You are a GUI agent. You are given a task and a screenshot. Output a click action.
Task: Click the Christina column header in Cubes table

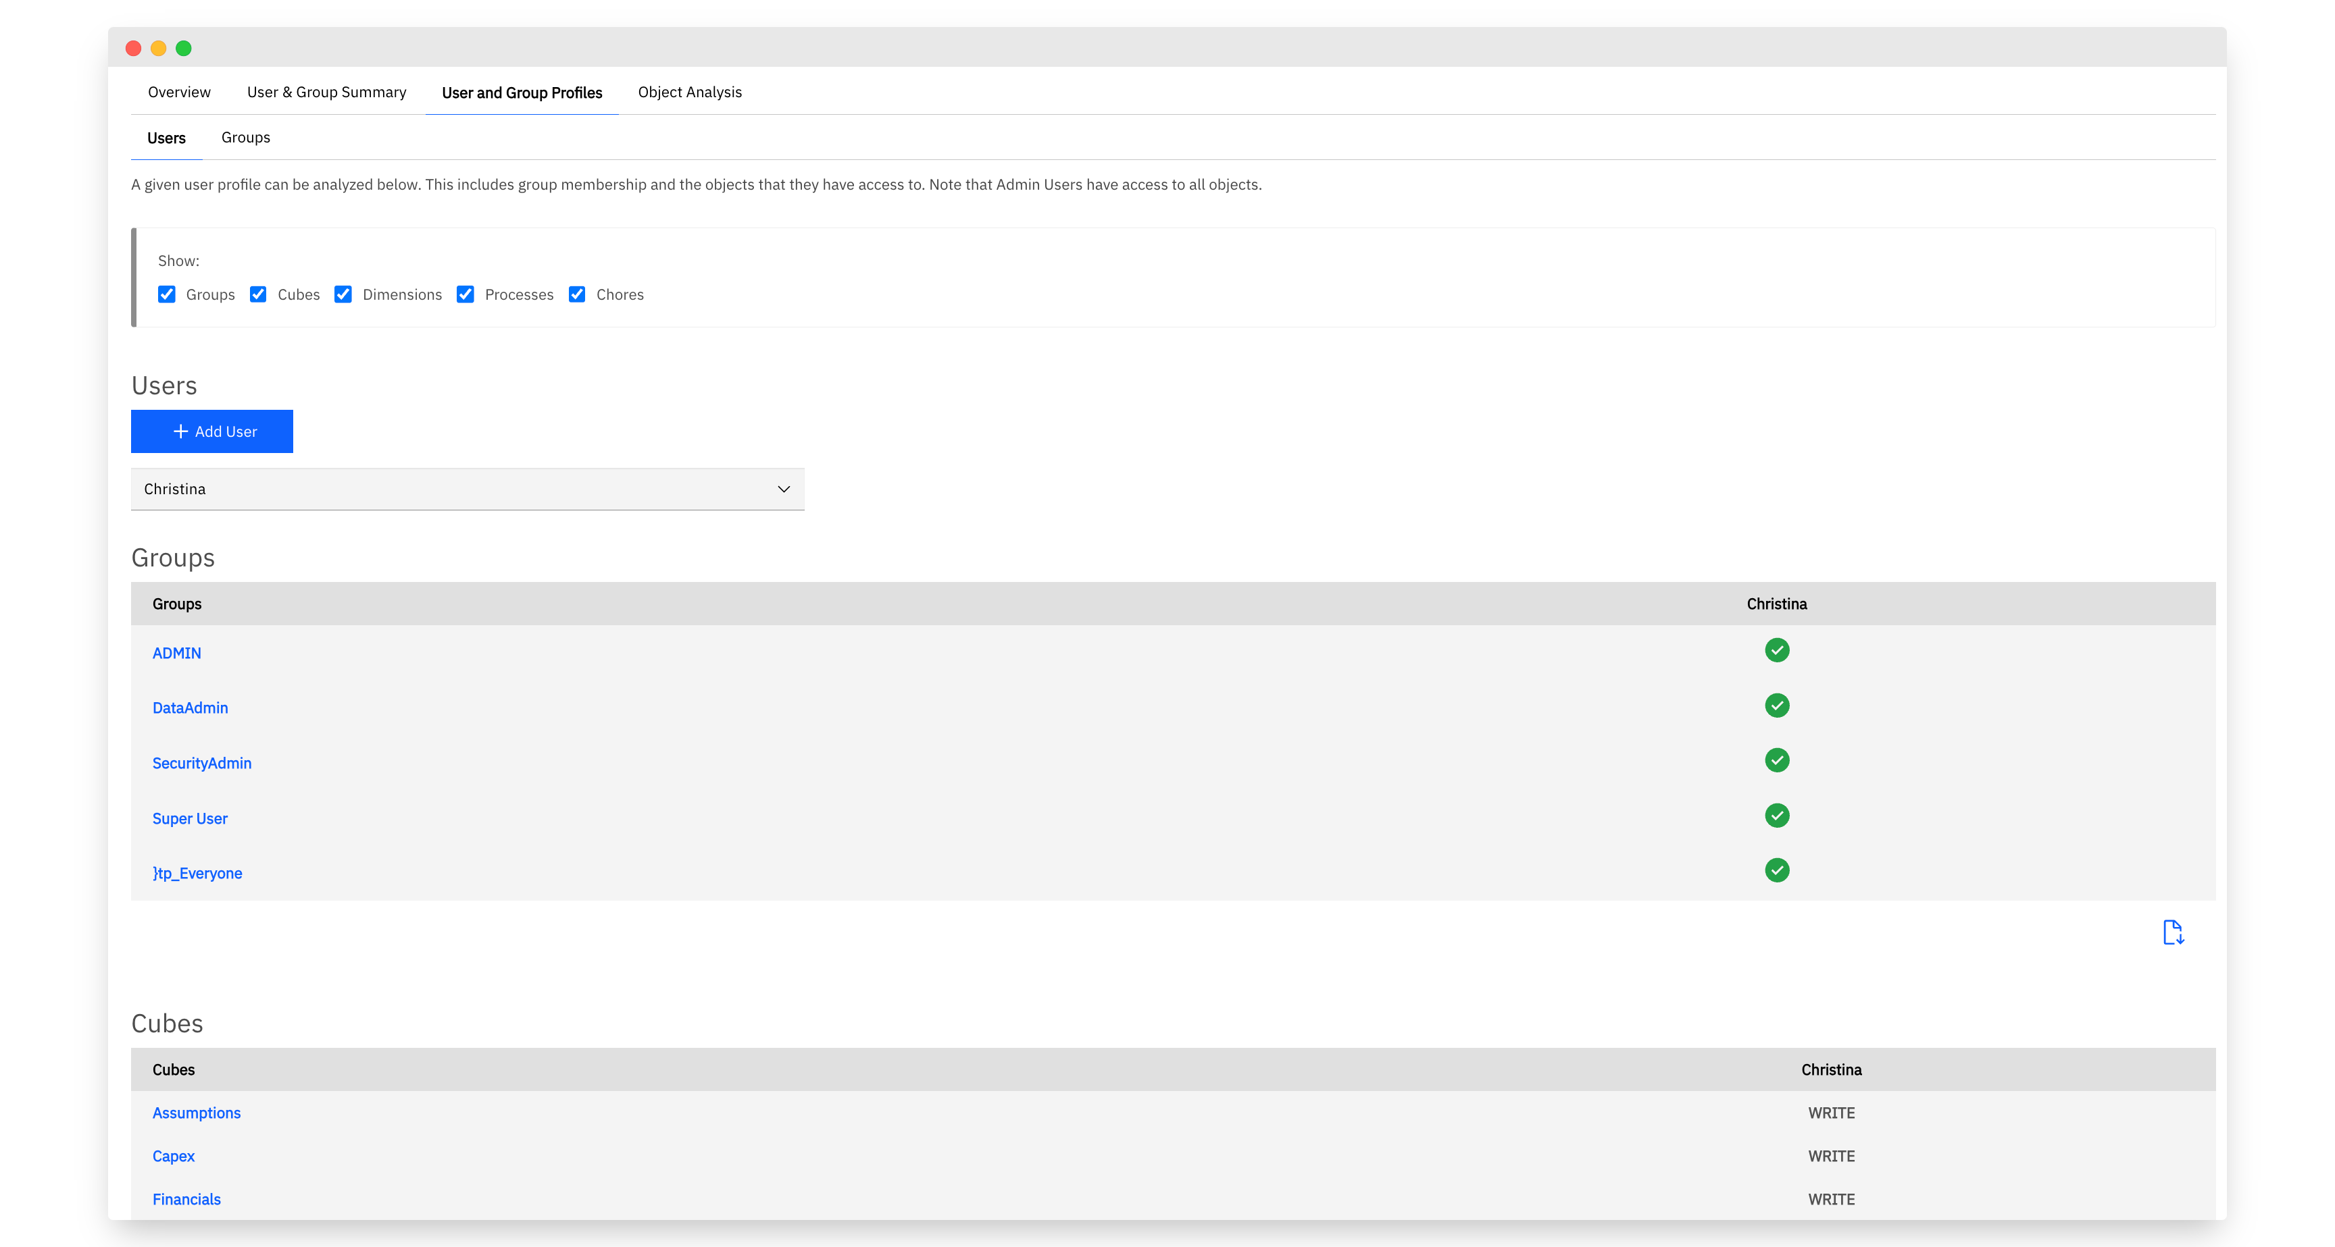point(1831,1069)
